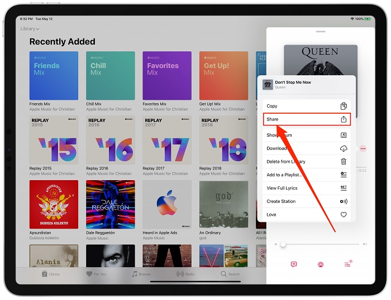Select Add to a Playlist option
This screenshot has width=391, height=300.
point(307,175)
